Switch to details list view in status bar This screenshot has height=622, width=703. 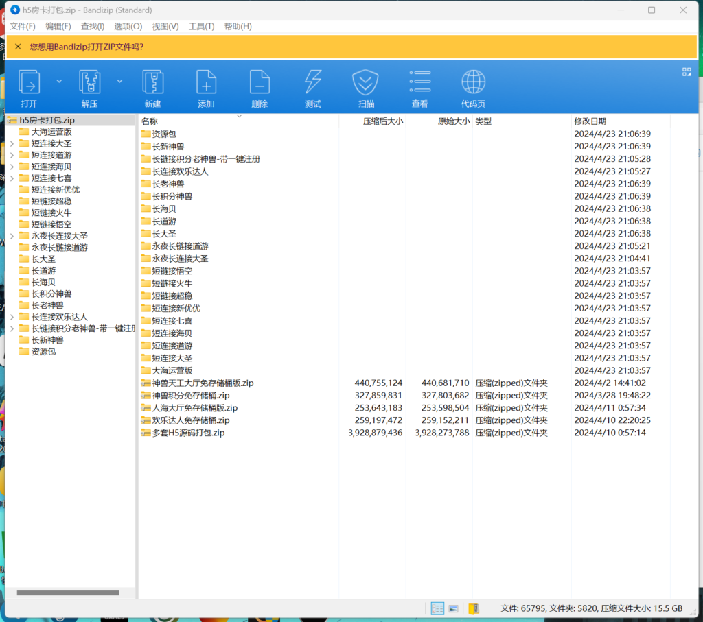(x=437, y=608)
